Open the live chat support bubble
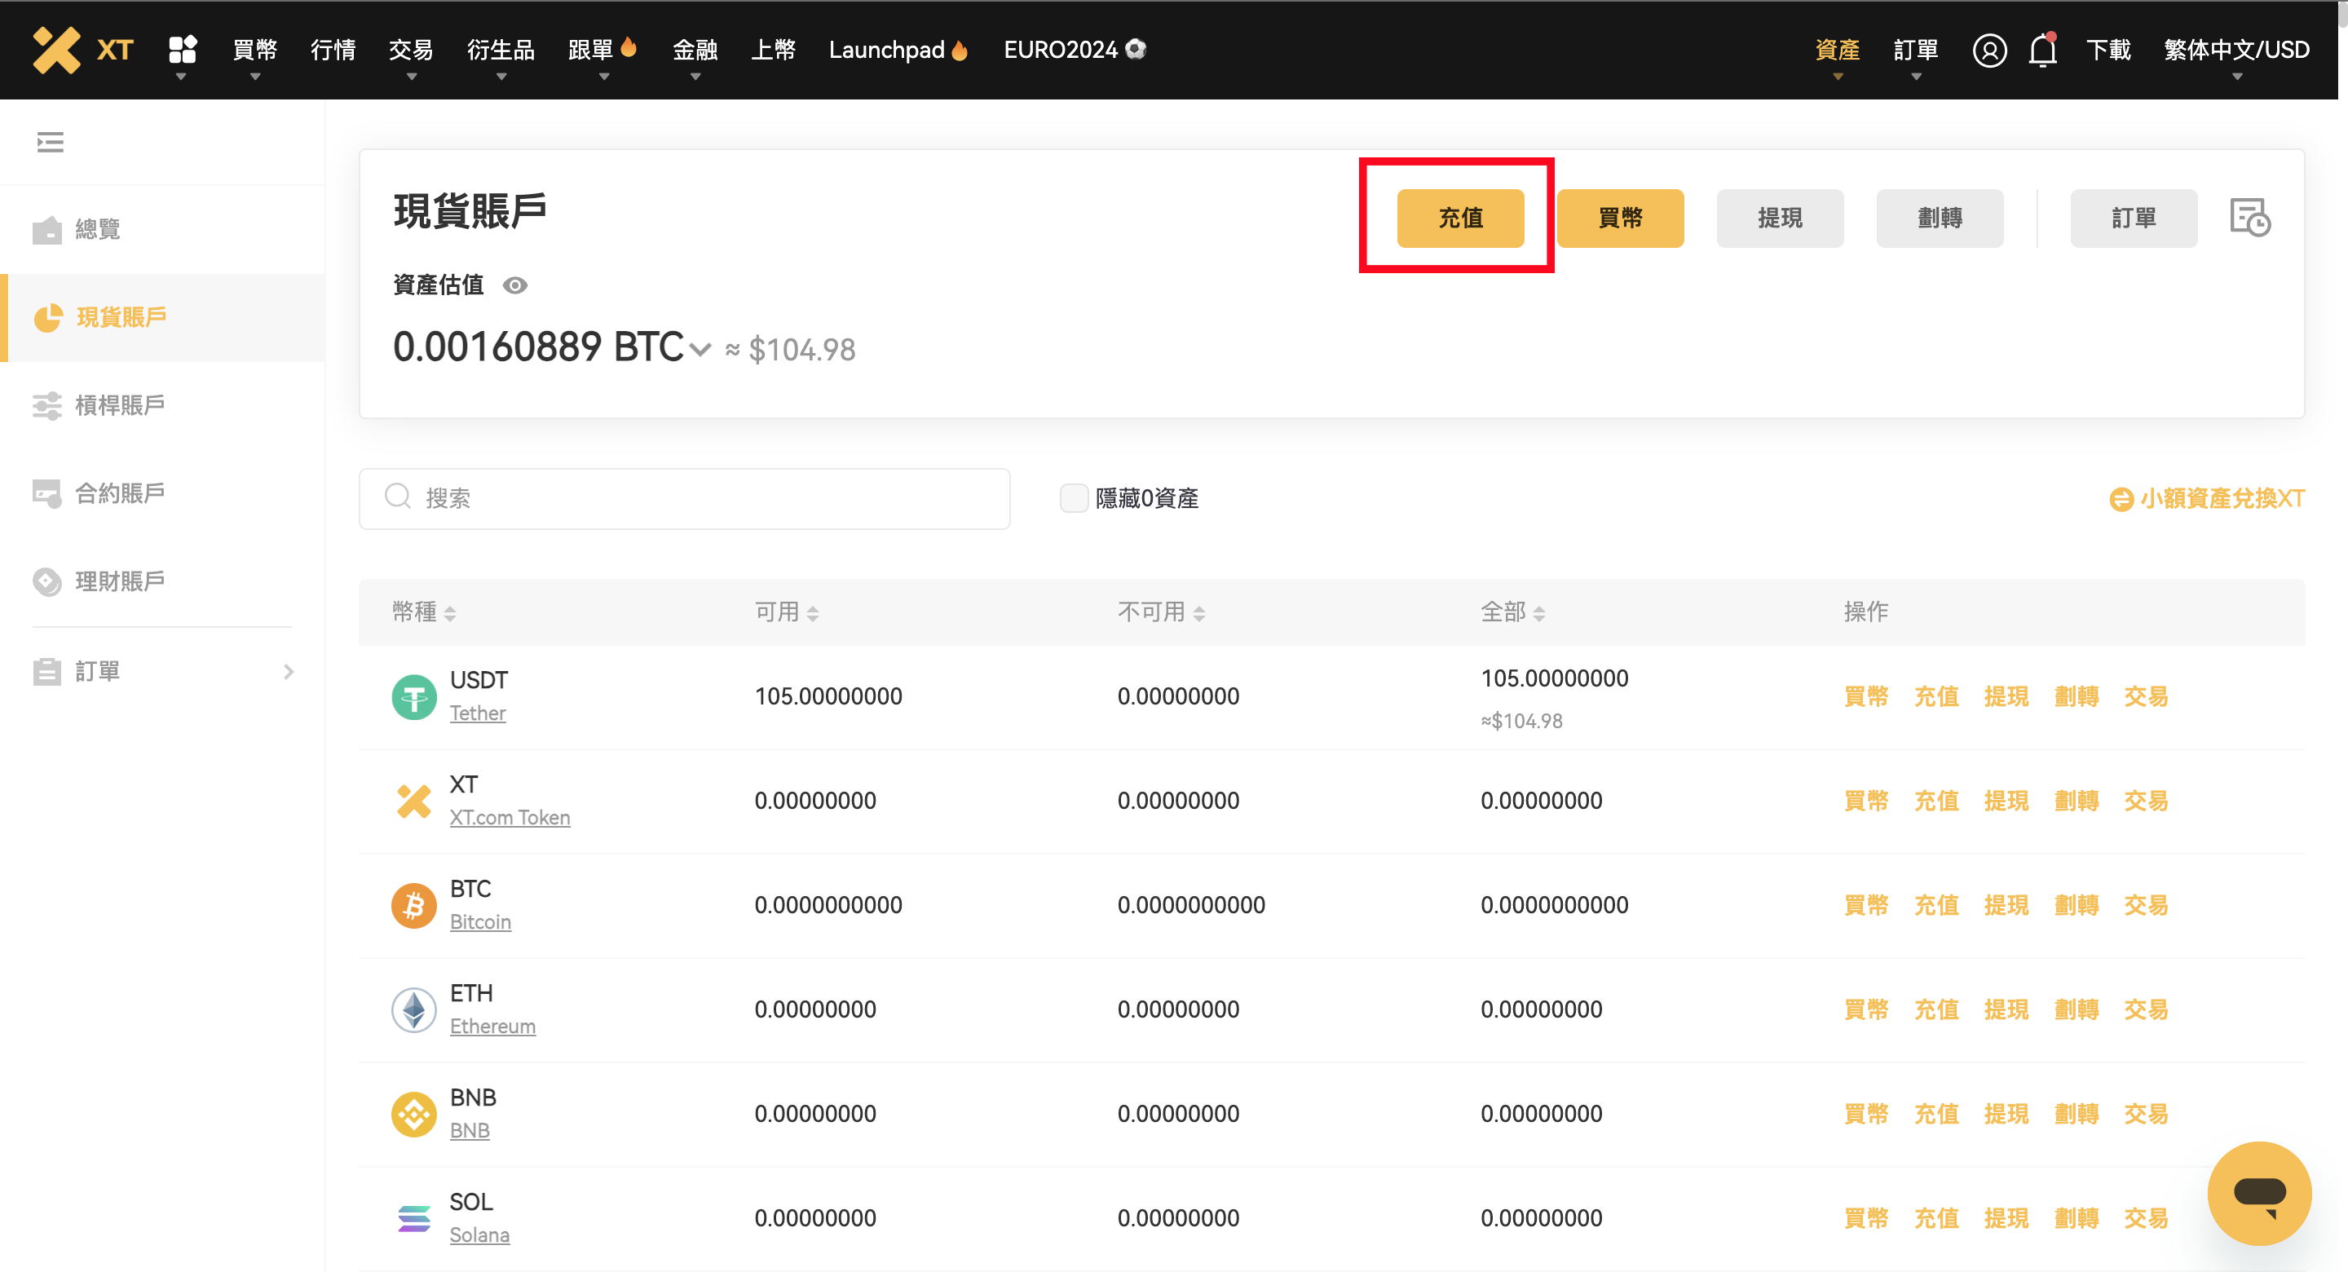2348x1272 pixels. 2258,1193
